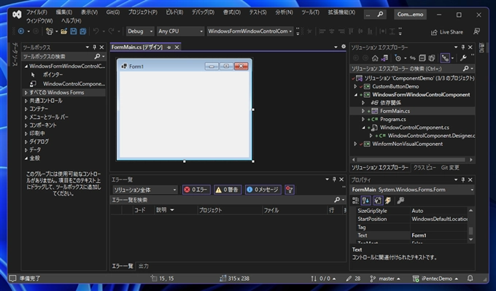Click the Navigate Backward arrow in toolbar
This screenshot has width=496, height=291.
click(21, 31)
